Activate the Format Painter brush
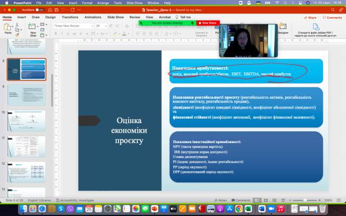The image size is (346, 216). coord(17,35)
